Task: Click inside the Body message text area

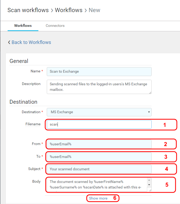Action: pyautogui.click(x=96, y=185)
